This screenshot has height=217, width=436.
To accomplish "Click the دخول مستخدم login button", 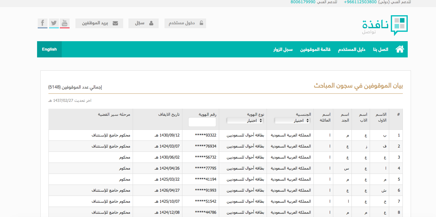I will (185, 23).
